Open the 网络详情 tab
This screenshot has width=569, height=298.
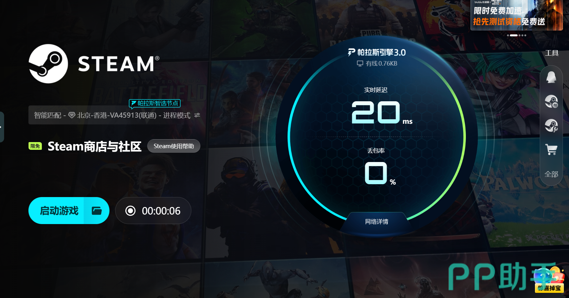[x=377, y=221]
